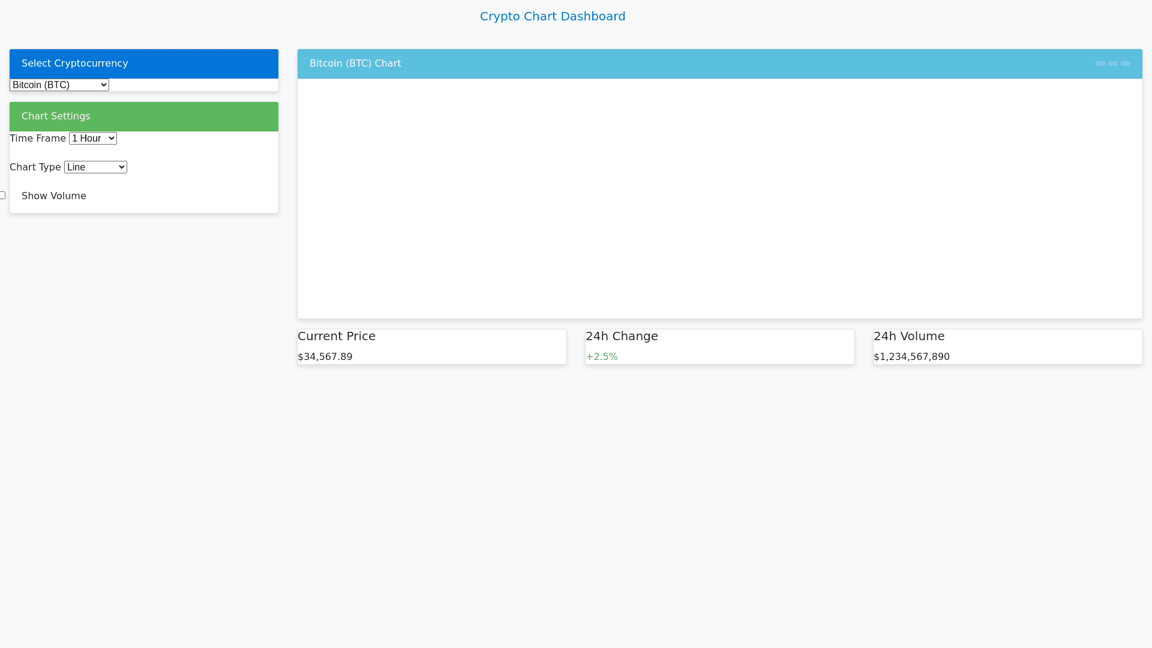Click the leftmost chart header icon button
Image resolution: width=1152 pixels, height=648 pixels.
1100,64
